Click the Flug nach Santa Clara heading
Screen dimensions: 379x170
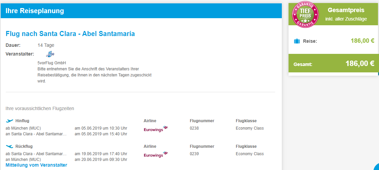(70, 34)
